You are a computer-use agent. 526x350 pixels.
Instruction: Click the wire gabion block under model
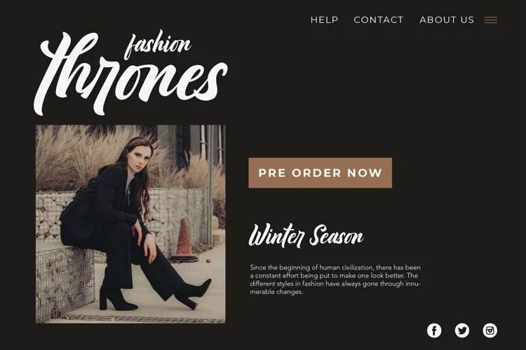65,283
